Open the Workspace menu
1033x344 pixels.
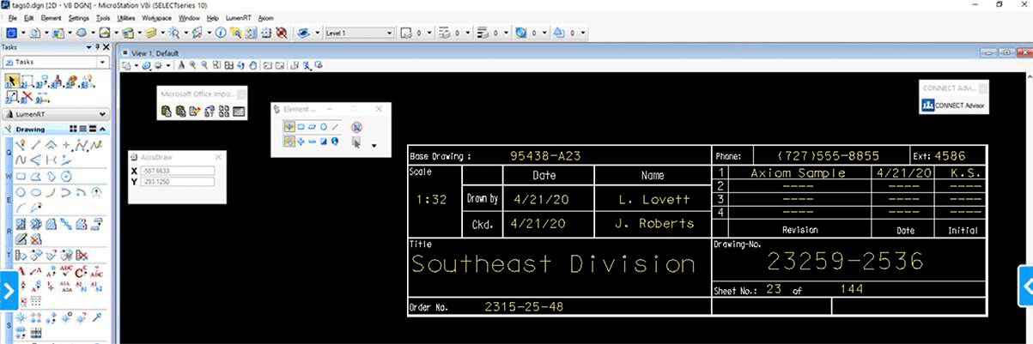(x=155, y=17)
